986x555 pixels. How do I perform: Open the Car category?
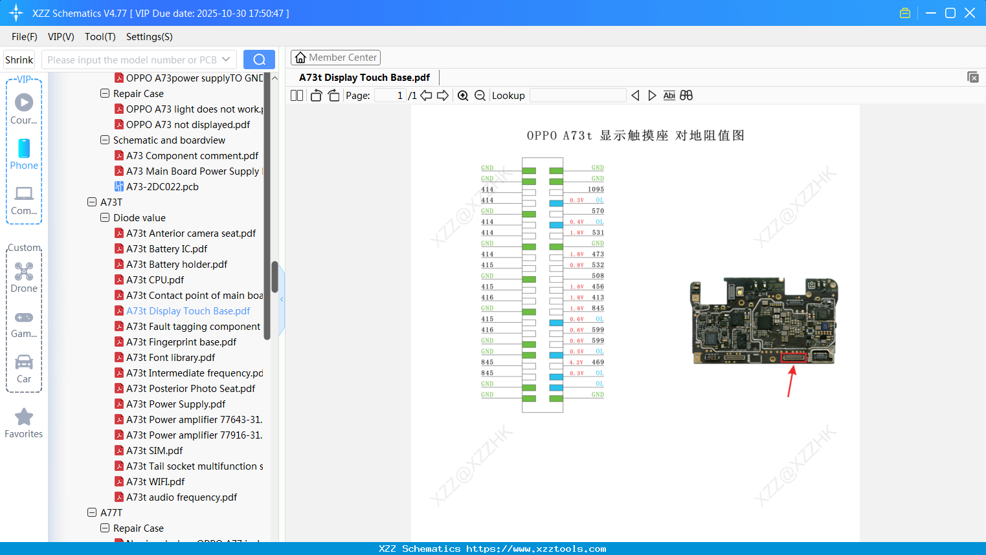[24, 369]
